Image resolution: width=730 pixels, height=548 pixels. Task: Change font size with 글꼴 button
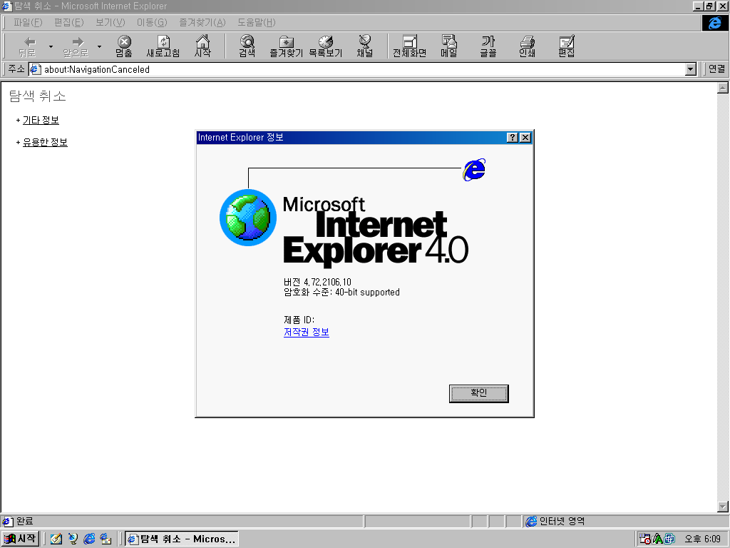[488, 46]
